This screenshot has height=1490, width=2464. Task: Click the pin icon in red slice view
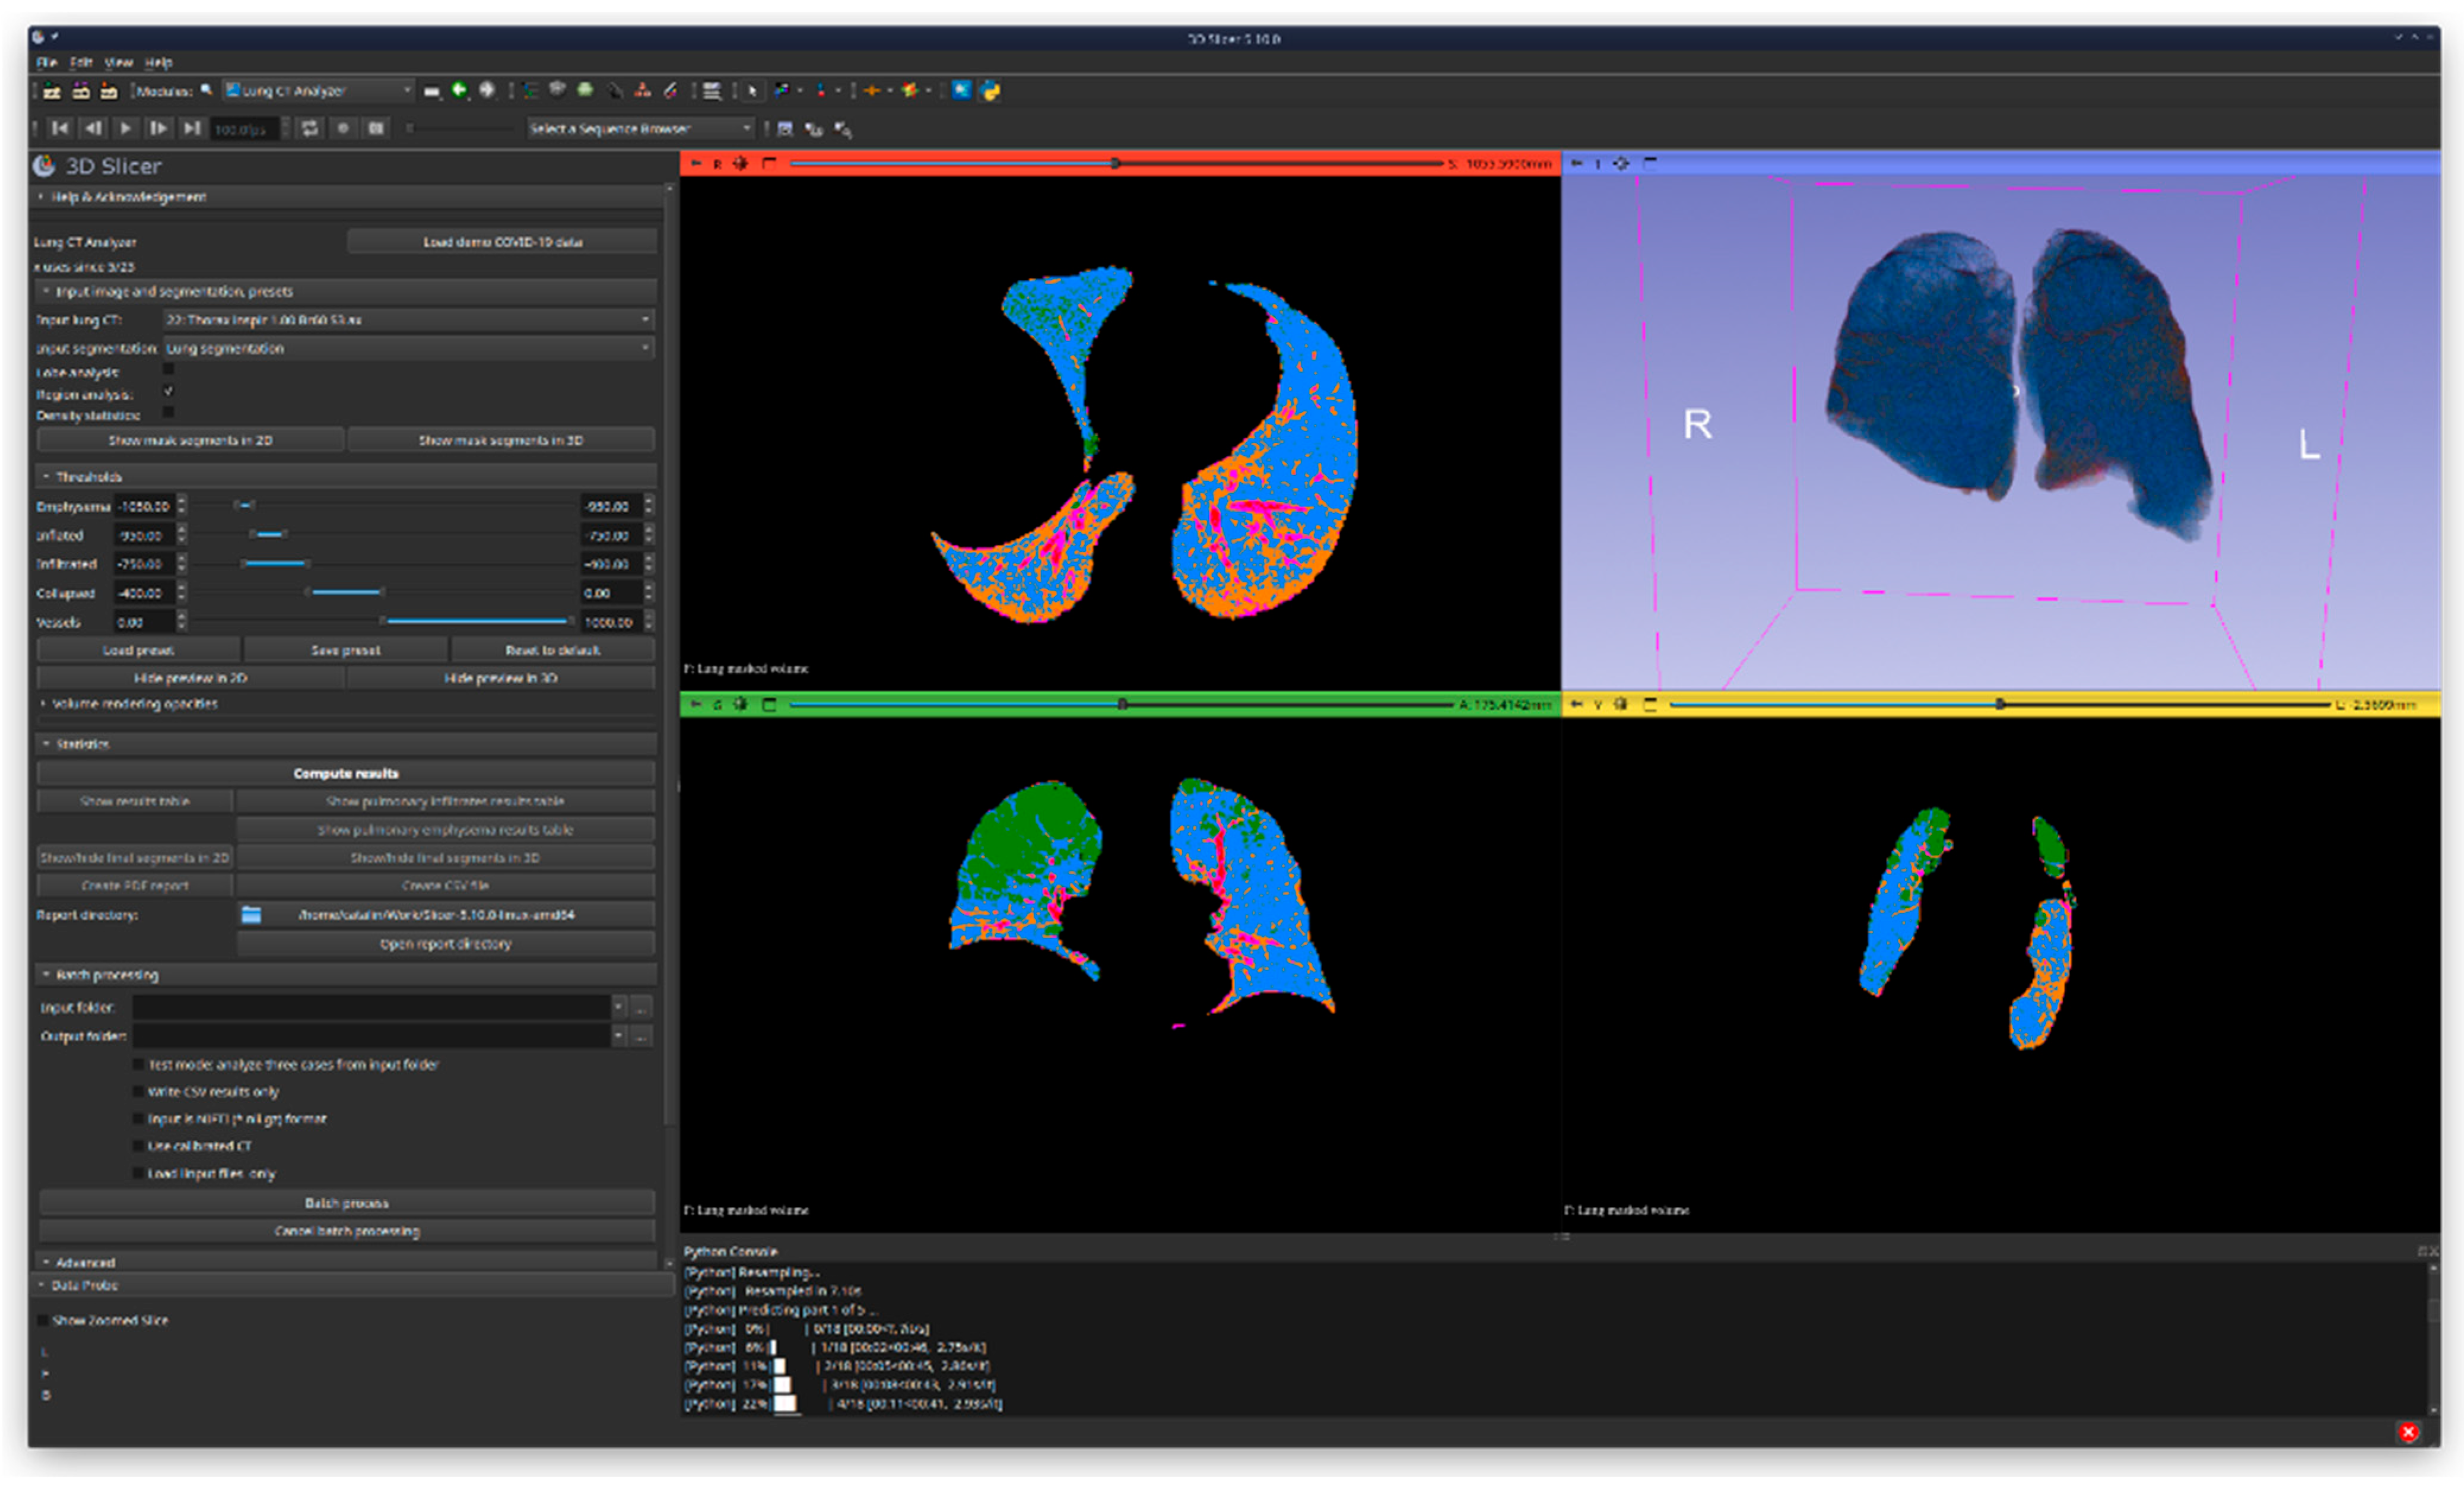click(x=696, y=164)
